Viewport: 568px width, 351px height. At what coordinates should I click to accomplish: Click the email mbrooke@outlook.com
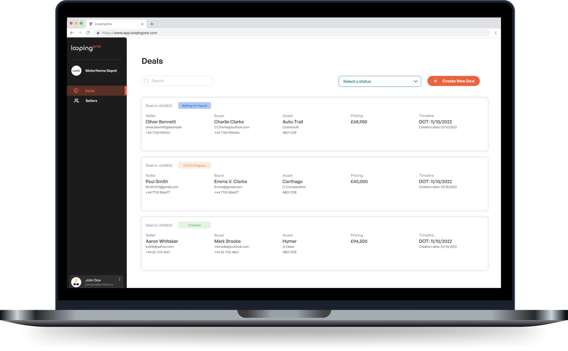(x=232, y=247)
